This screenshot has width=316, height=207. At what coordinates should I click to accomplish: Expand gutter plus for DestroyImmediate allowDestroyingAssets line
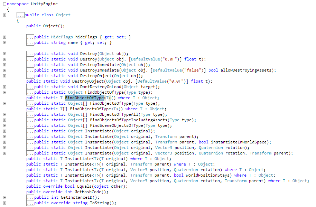pyautogui.click(x=4, y=70)
